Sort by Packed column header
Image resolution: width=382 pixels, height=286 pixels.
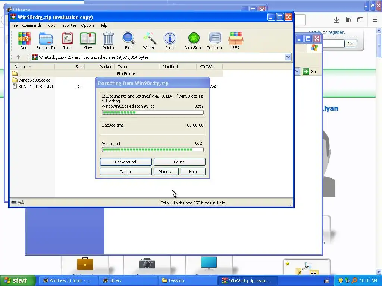tap(99, 67)
